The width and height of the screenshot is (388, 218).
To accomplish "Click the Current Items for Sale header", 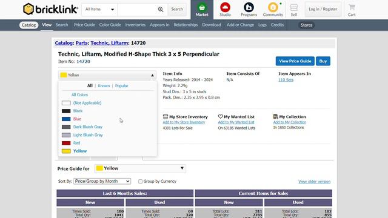I will [x=264, y=194].
